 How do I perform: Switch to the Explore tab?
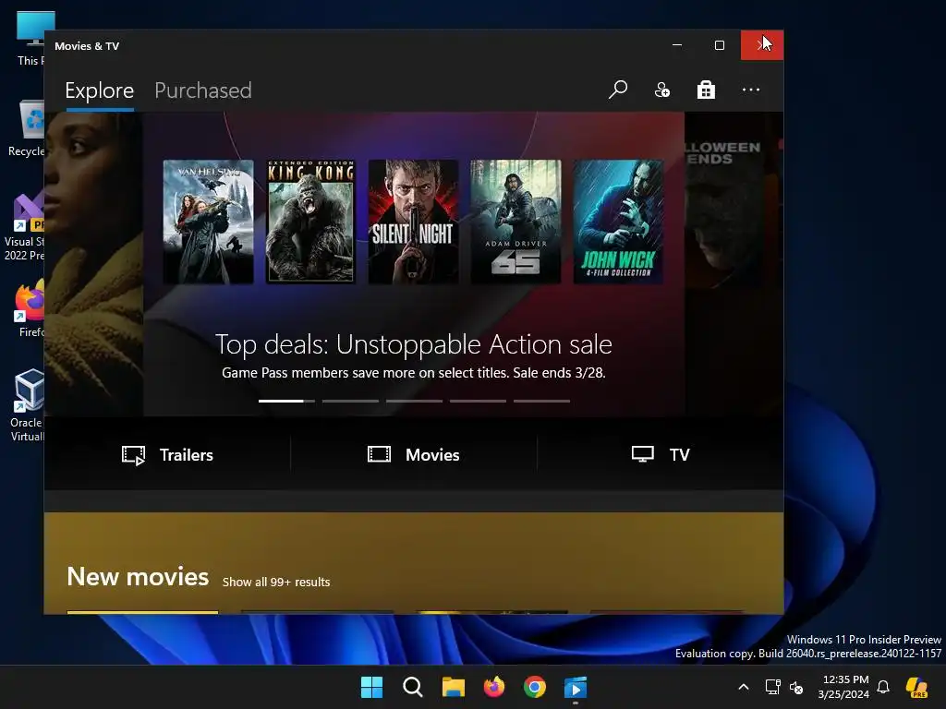(x=100, y=90)
